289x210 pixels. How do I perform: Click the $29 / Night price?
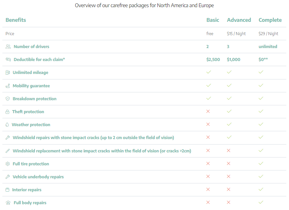coord(268,33)
